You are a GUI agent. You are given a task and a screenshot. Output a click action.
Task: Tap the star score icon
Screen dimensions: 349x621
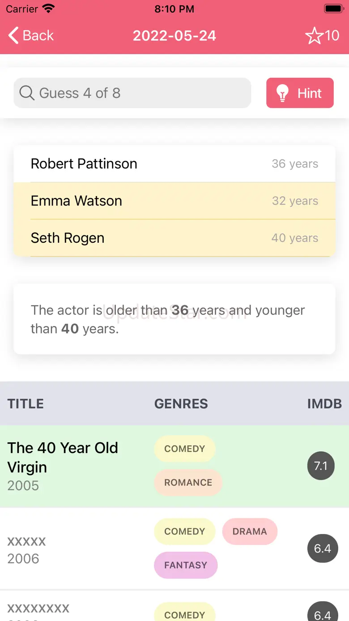pos(314,36)
